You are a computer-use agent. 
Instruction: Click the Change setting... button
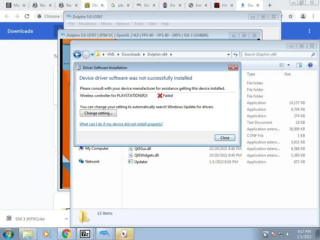point(98,113)
